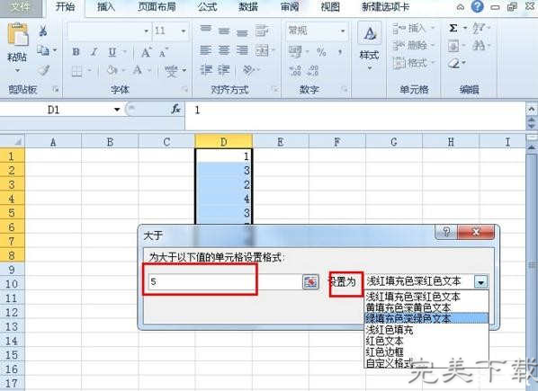Align text right
Viewport: 538px width, 391px height.
coord(242,50)
